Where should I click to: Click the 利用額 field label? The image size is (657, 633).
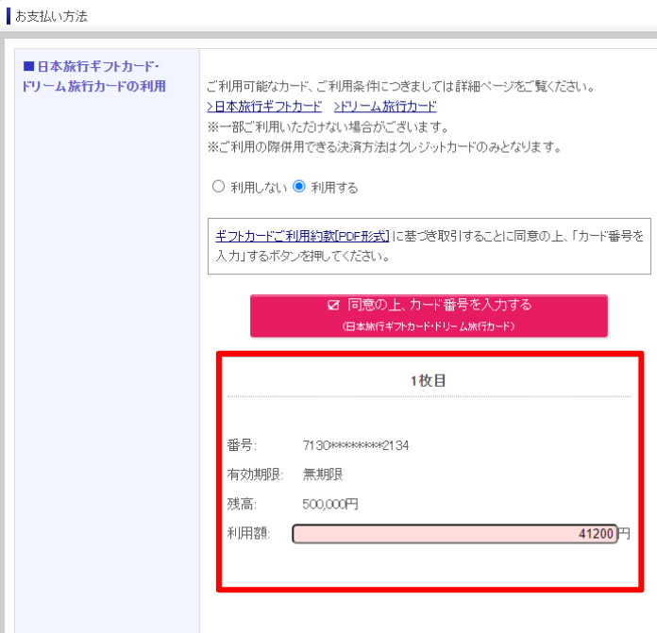click(248, 534)
